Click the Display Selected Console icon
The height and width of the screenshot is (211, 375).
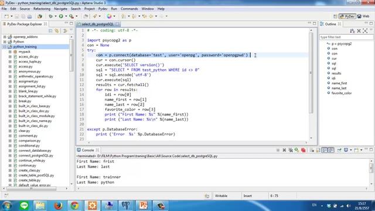pos(346,150)
